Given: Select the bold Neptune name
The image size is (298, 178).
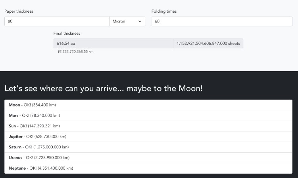Looking at the screenshot, I should 17,169.
